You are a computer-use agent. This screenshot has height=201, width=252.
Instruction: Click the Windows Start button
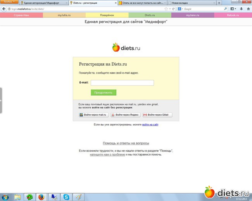pyautogui.click(x=5, y=197)
